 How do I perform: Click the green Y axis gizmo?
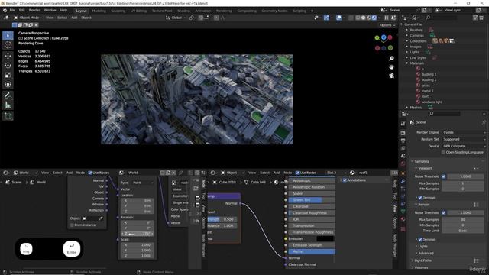pos(377,38)
